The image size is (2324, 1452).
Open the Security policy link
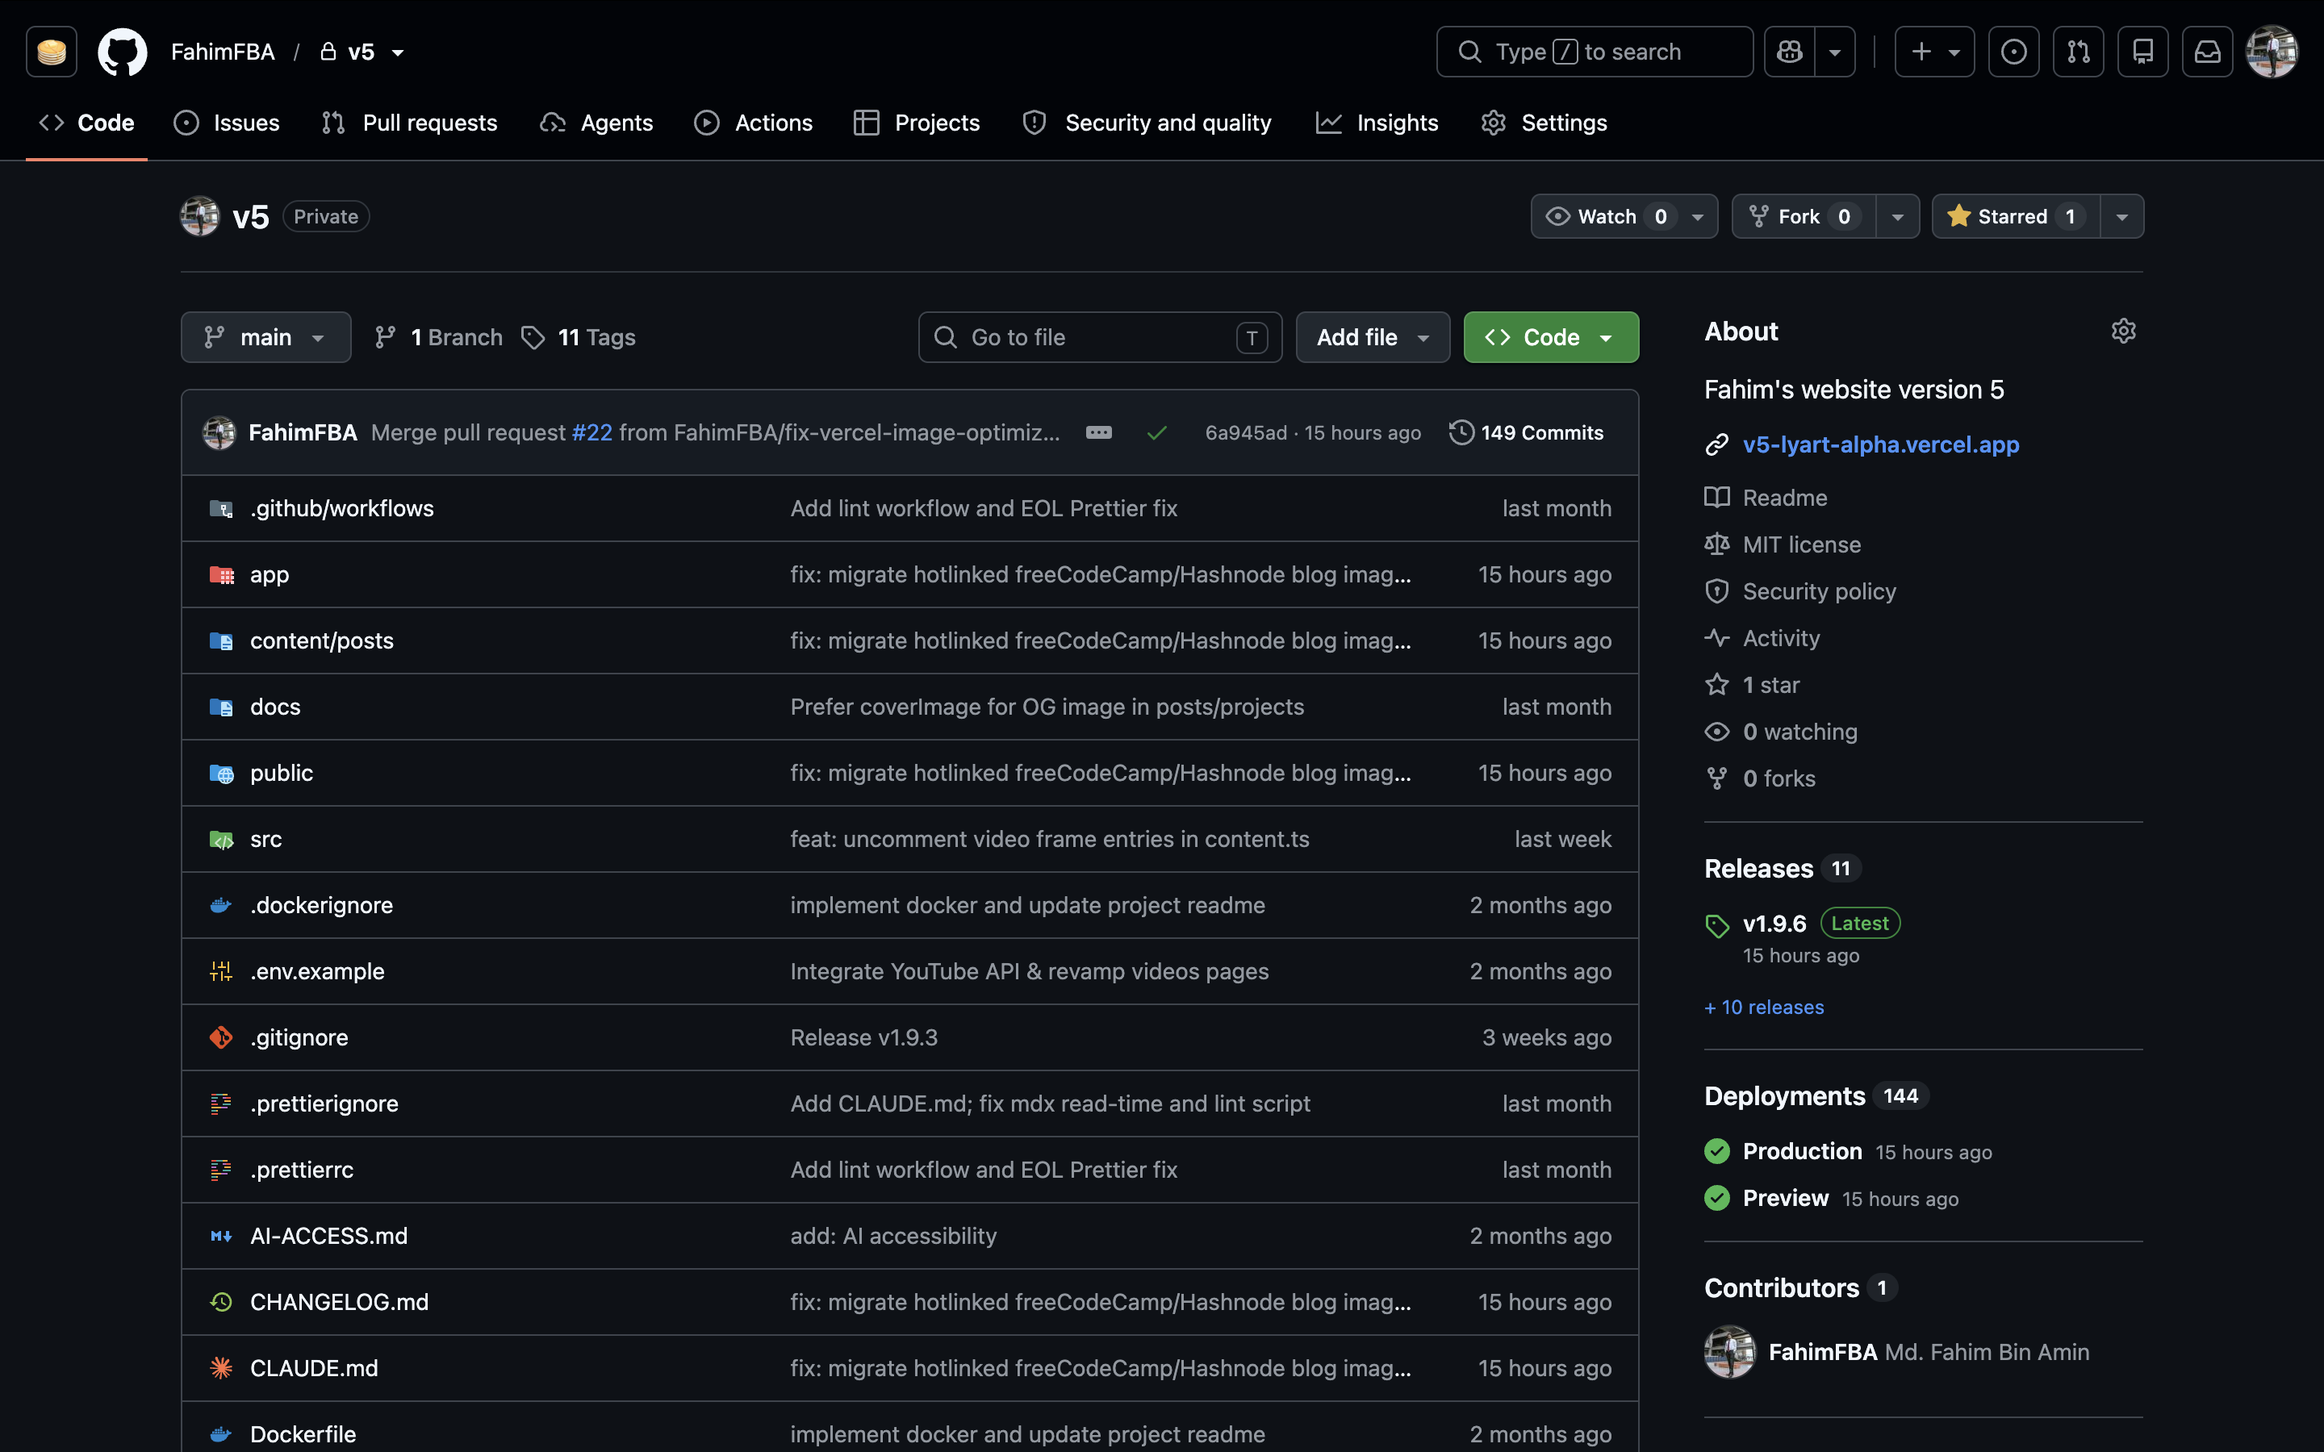coord(1819,593)
